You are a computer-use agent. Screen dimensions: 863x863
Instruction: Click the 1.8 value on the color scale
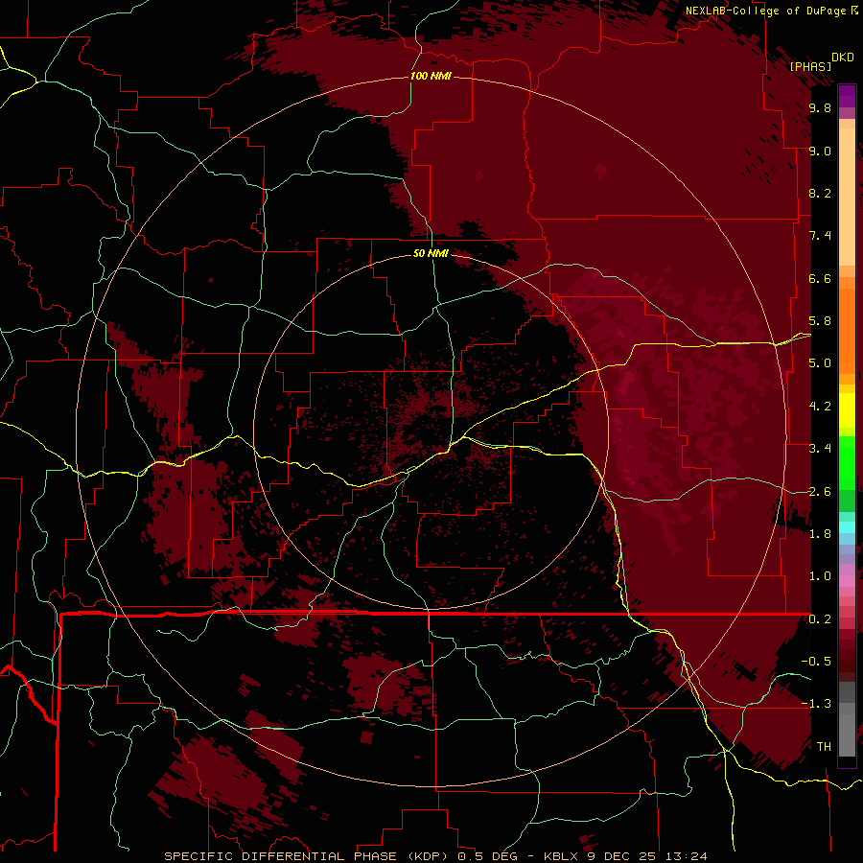point(820,534)
